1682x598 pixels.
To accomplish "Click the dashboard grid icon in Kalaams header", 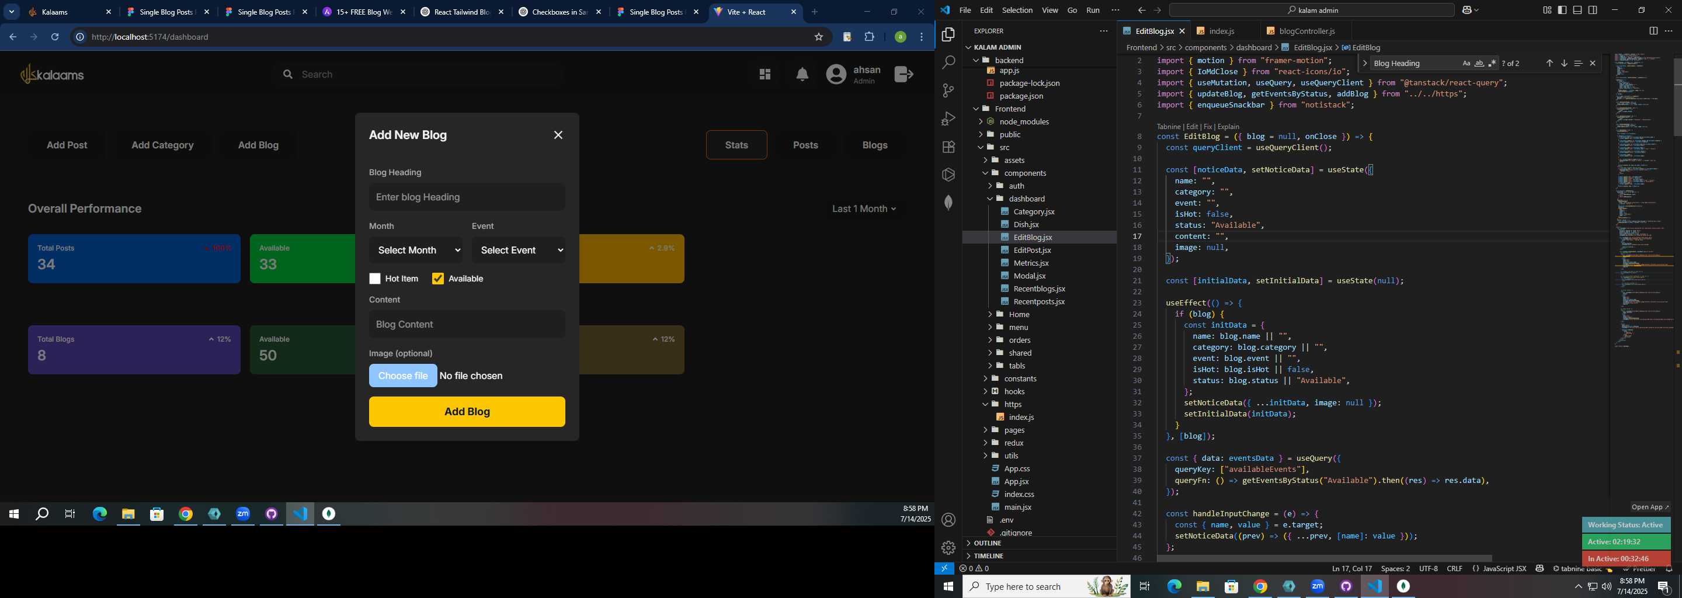I will tap(765, 74).
